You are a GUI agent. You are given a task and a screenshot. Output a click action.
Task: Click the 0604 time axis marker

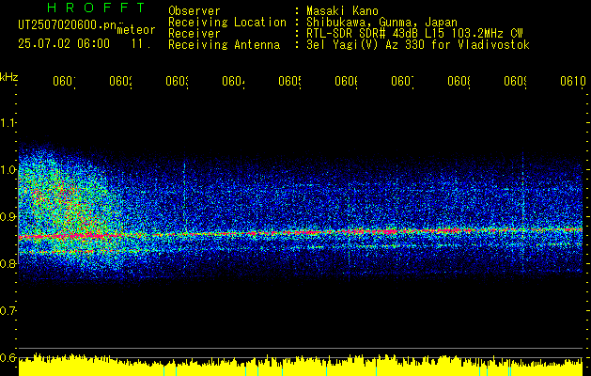(x=233, y=81)
